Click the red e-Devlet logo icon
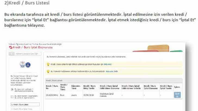 pyautogui.click(x=11, y=47)
